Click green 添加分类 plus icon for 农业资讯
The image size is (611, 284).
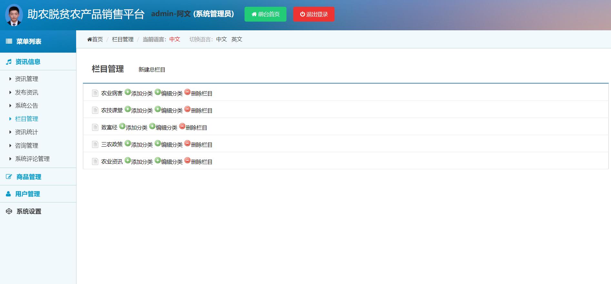[128, 160]
